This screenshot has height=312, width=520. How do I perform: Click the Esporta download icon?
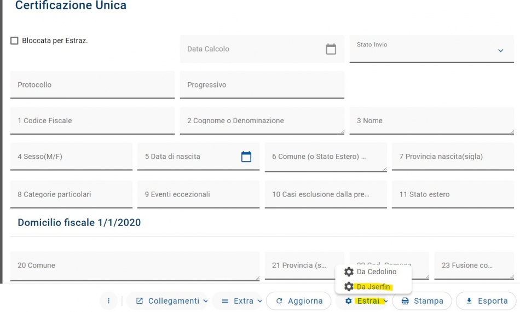pos(469,301)
